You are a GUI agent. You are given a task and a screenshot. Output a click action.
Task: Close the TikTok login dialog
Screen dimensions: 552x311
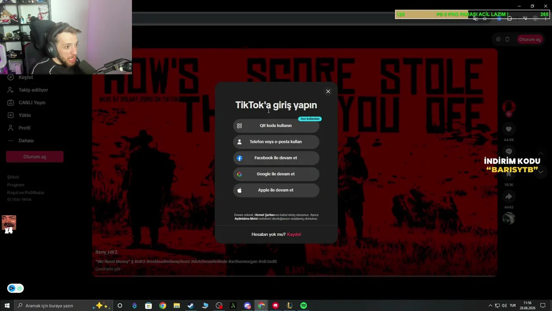[x=328, y=92]
